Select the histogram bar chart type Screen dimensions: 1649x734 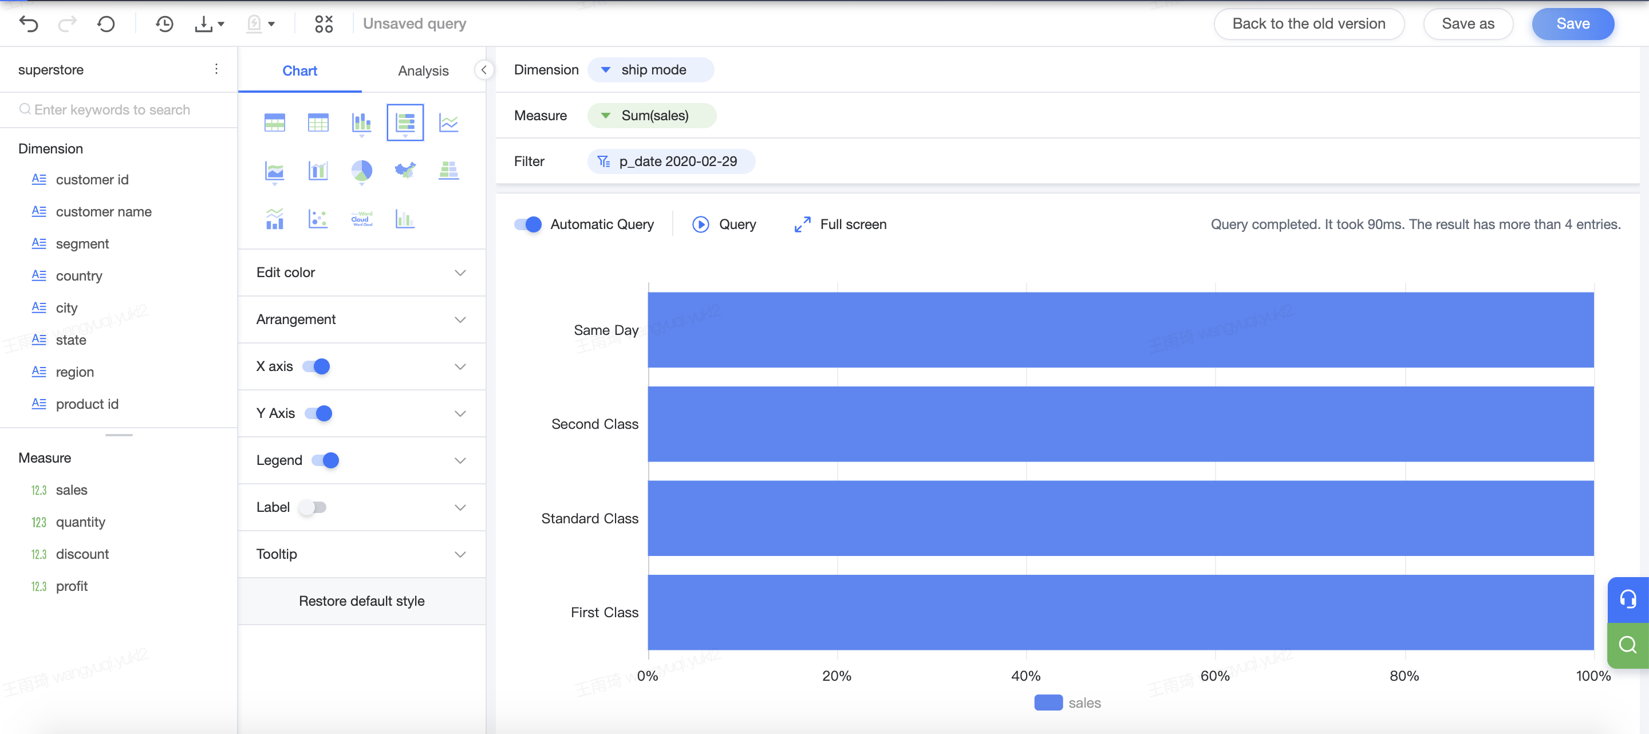[405, 219]
